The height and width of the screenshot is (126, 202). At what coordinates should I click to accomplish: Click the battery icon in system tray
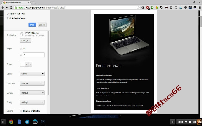tap(190, 122)
